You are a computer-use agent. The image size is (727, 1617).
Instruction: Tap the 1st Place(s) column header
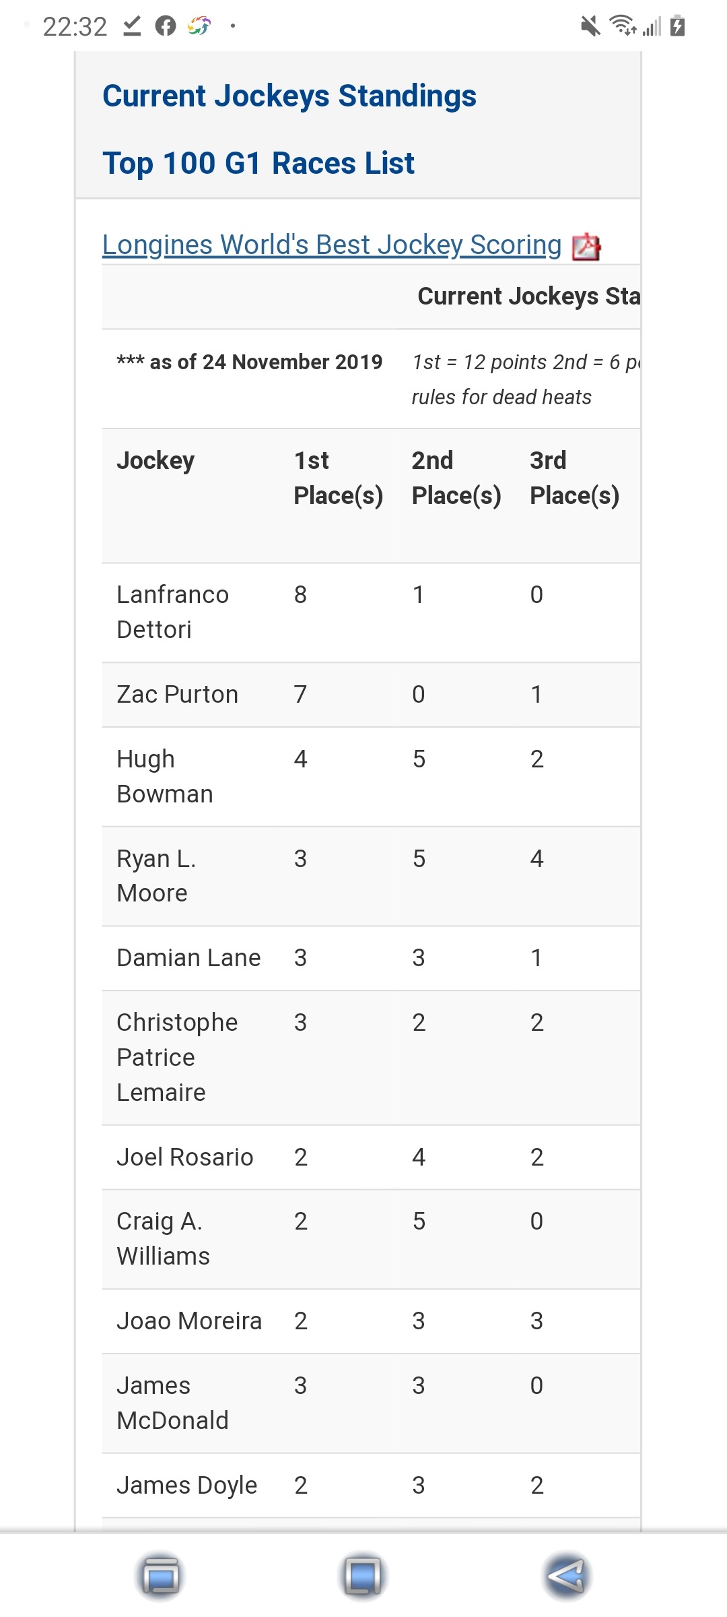[339, 478]
